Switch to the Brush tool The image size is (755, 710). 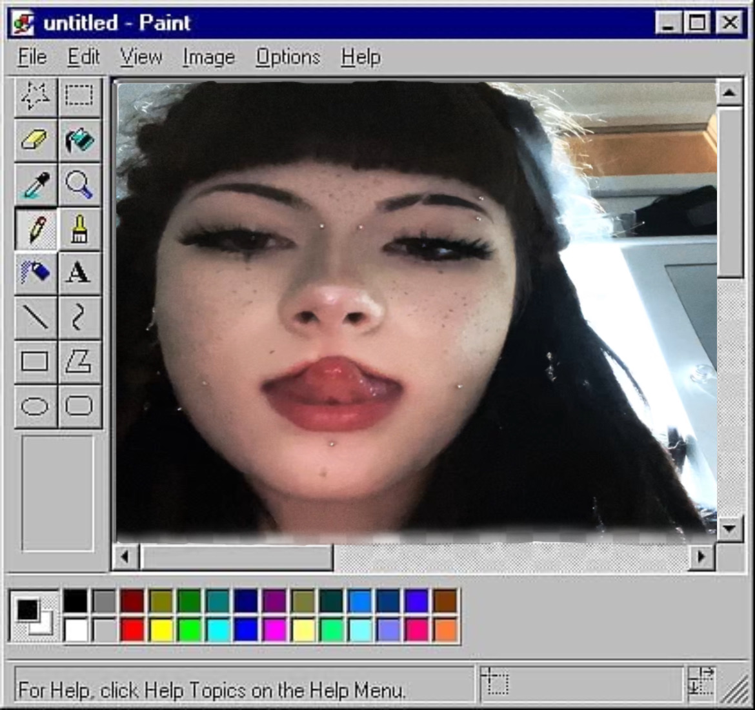click(x=79, y=229)
